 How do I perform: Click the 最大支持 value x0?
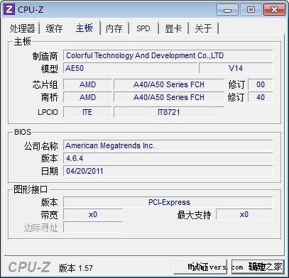pos(244,214)
